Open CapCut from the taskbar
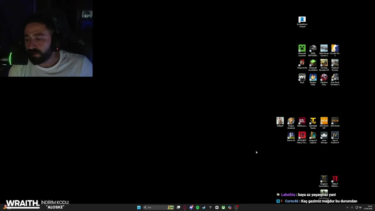The height and width of the screenshot is (211, 375). [217, 207]
